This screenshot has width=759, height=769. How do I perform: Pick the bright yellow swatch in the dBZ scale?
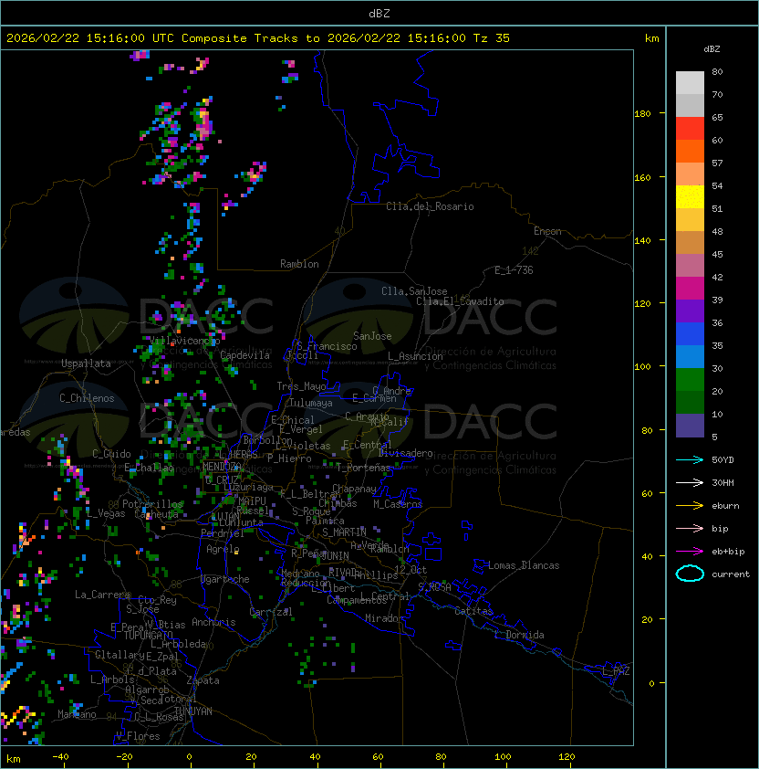tap(690, 197)
